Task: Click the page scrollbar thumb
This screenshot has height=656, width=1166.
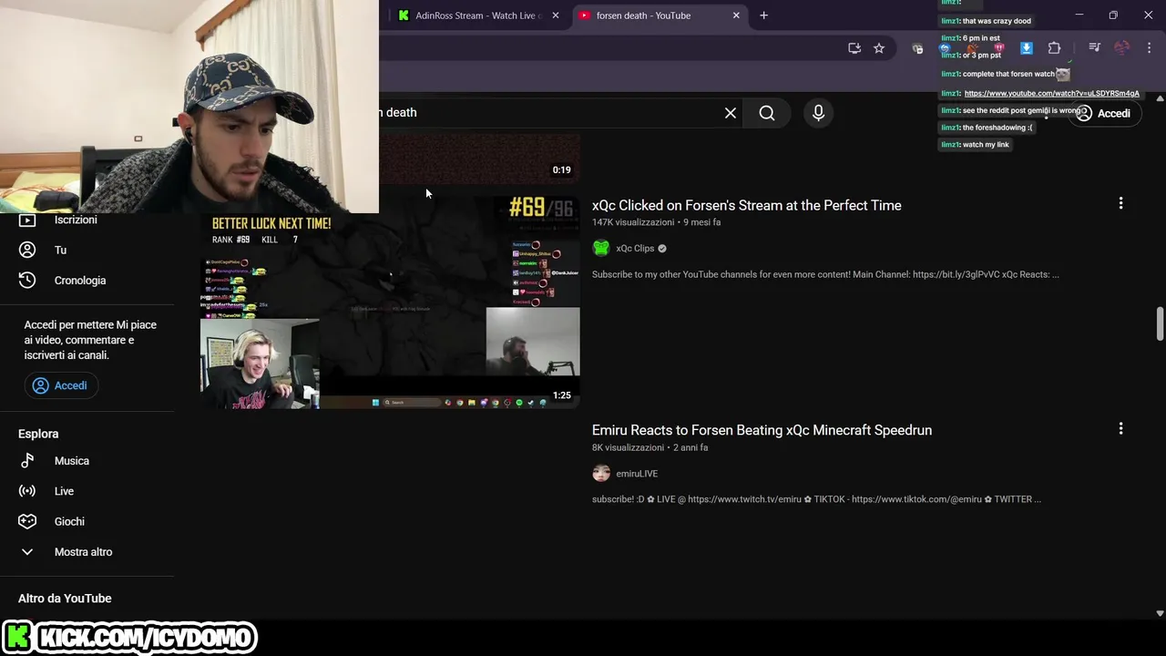Action: point(1160,324)
